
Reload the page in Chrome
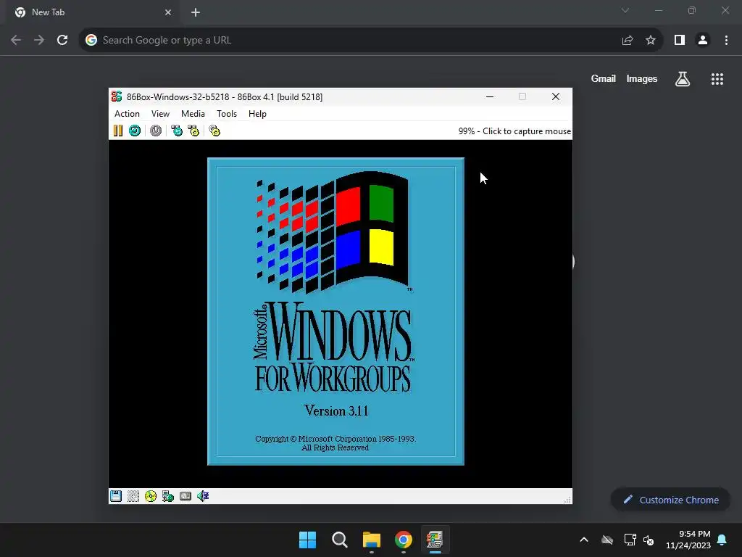pos(62,40)
